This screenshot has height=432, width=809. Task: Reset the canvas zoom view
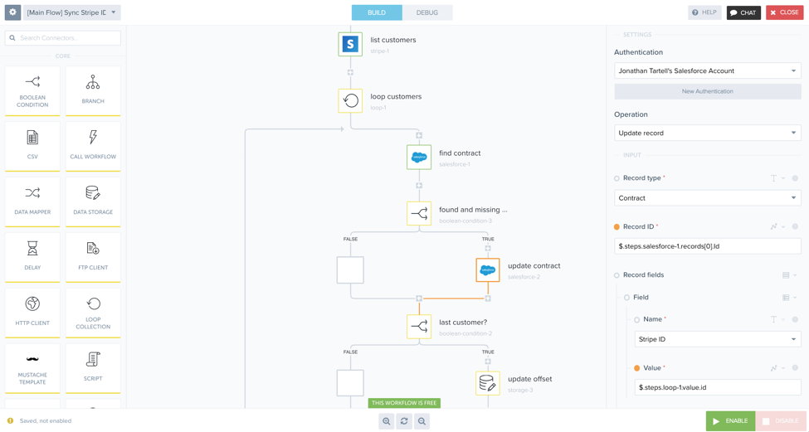pyautogui.click(x=404, y=421)
